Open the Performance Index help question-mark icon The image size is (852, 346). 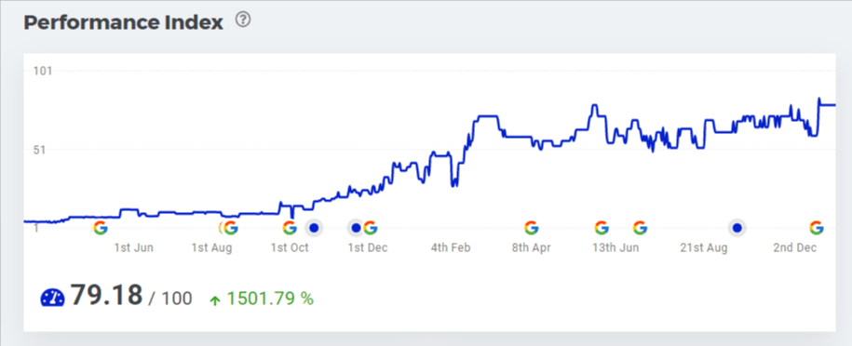(x=243, y=20)
